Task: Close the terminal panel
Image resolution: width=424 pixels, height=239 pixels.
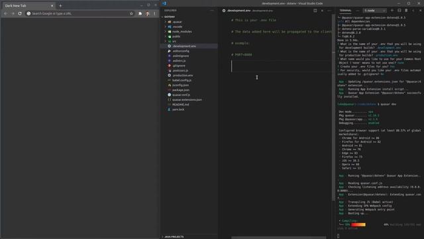Action: (x=420, y=11)
